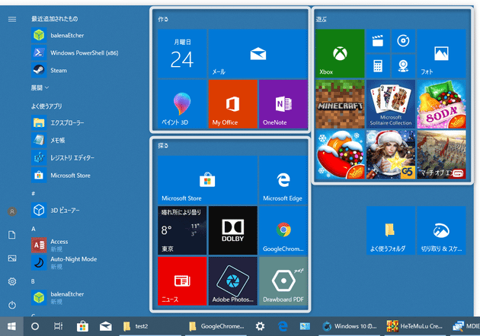480x336 pixels.
Task: Open the G5 game tile
Action: point(391,154)
